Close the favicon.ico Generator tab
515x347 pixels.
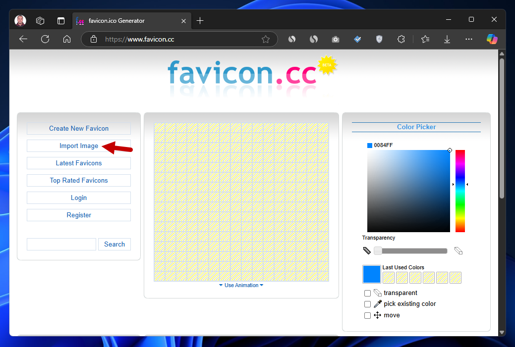pos(183,21)
